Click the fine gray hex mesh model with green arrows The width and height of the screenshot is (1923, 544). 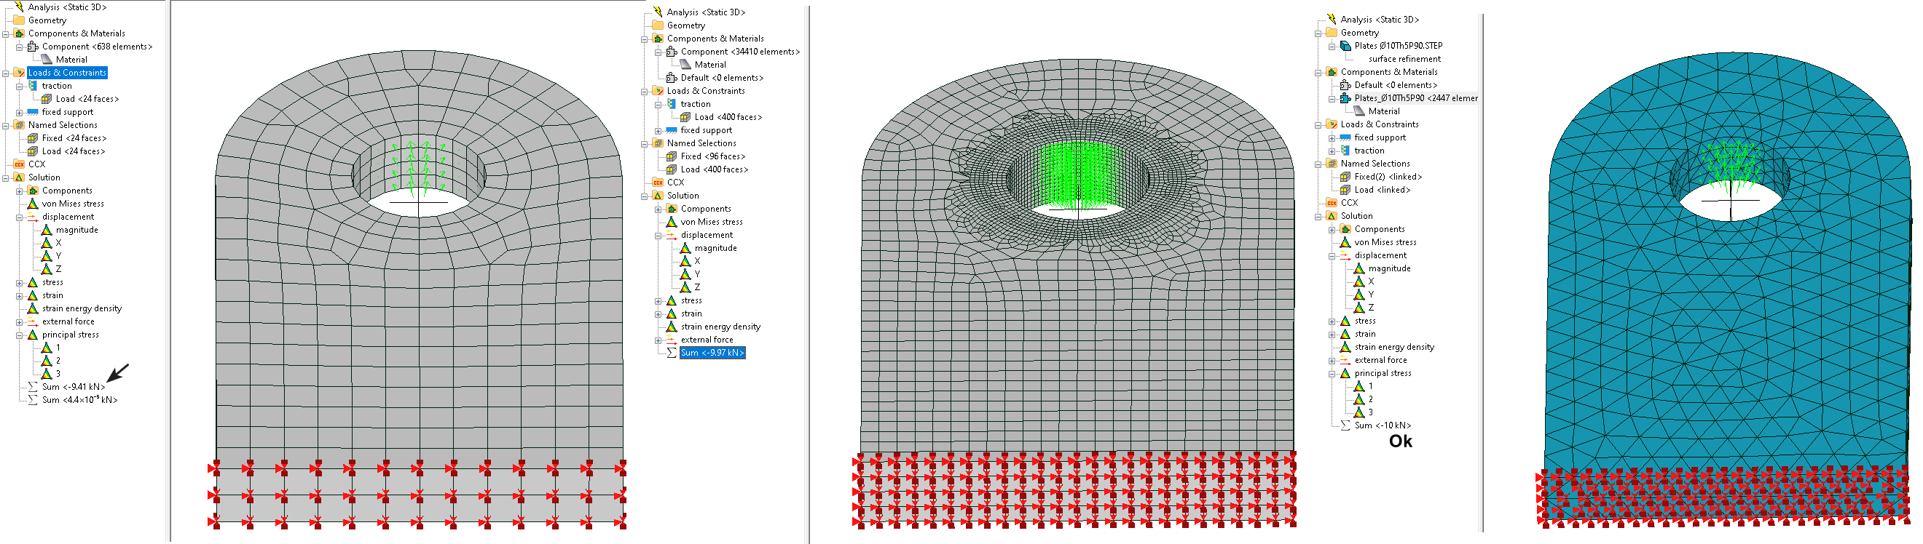1075,295
